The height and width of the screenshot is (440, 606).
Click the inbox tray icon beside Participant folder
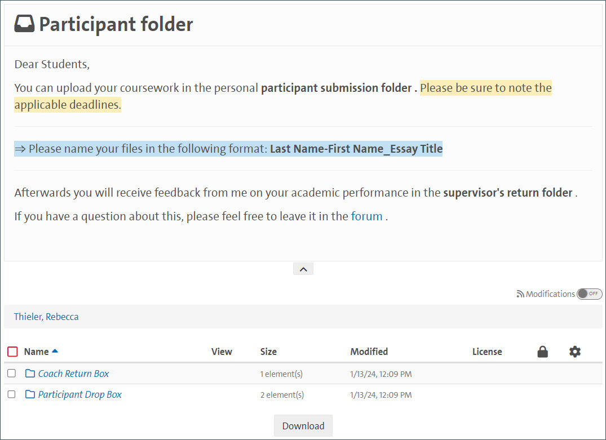[24, 24]
